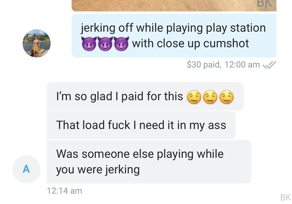Select the blue message mentioning play station
The width and height of the screenshot is (292, 204).
click(x=174, y=36)
